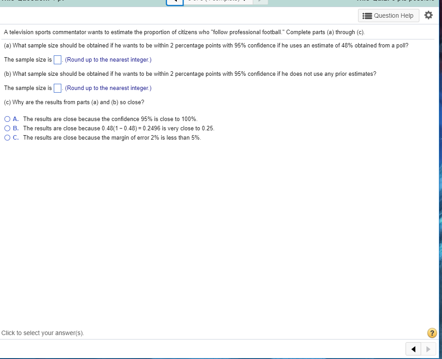Select answer choice A about 95% confidence

7,119
